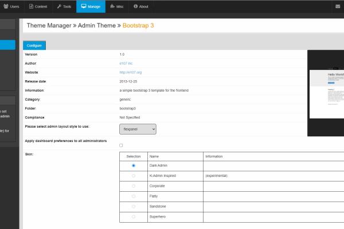The height and width of the screenshot is (229, 344).
Task: Click the folder value 'bootstrap3'
Action: [128, 108]
